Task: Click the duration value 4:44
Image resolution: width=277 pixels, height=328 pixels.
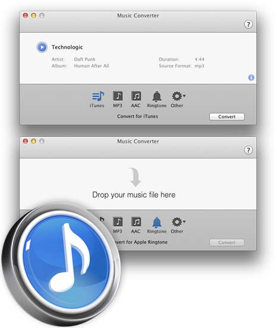Action: click(x=200, y=59)
